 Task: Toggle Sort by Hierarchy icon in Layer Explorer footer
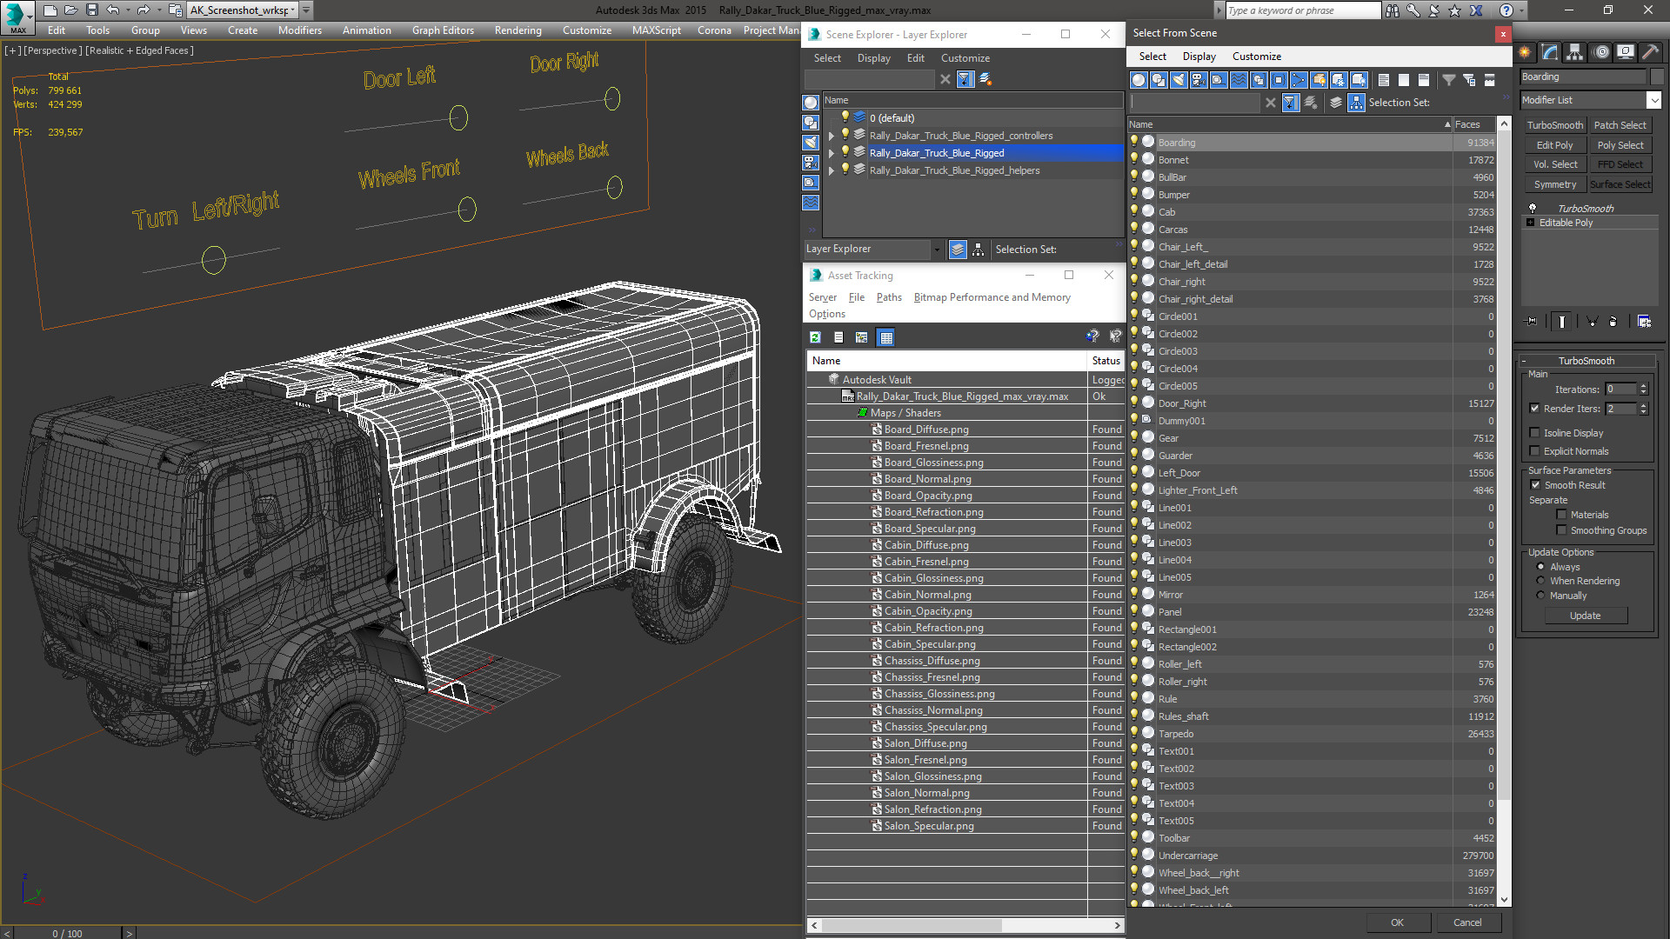[979, 250]
